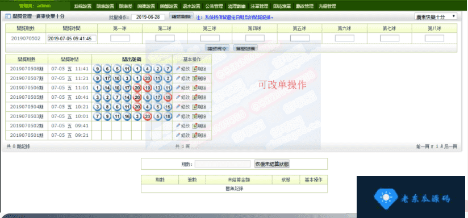Click the period cell 2019070508期
The image size is (468, 218).
coord(27,69)
